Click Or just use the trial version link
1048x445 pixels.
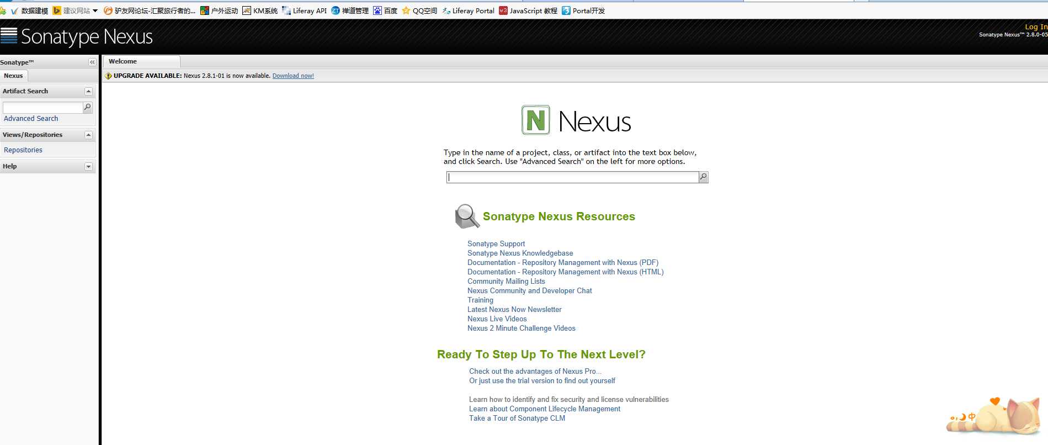tap(542, 380)
